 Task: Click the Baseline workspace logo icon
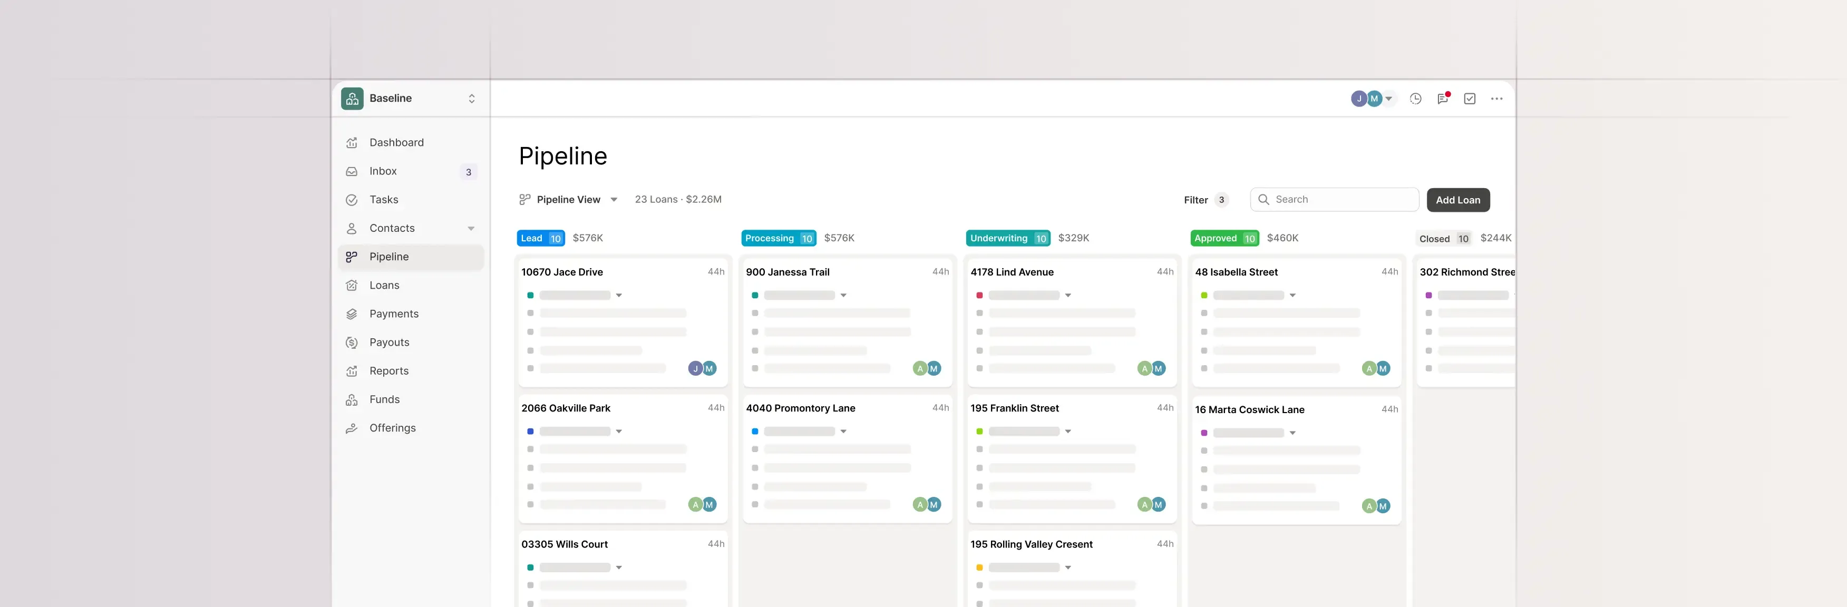point(352,98)
